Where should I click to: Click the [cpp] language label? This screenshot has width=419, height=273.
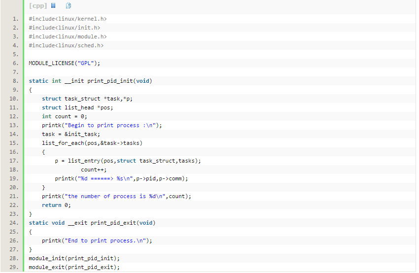point(38,5)
